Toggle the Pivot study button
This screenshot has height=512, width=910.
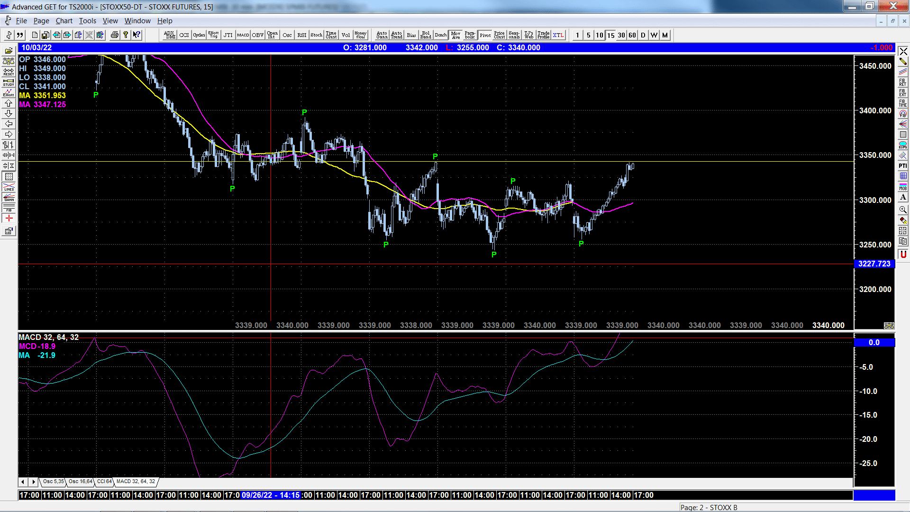(485, 35)
